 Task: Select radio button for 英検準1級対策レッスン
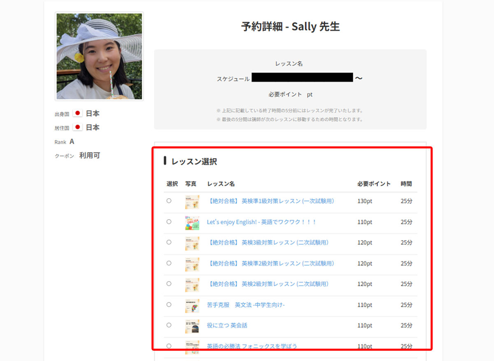pos(169,201)
